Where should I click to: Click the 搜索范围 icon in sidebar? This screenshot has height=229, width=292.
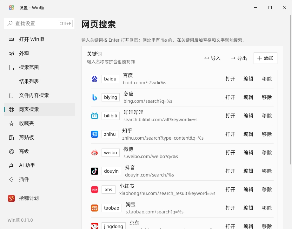(11, 67)
